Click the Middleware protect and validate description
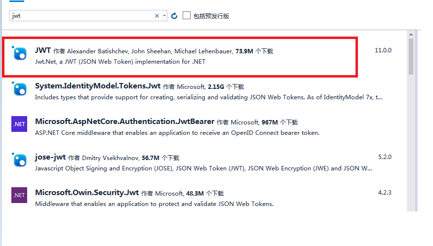The height and width of the screenshot is (246, 433). [x=154, y=204]
